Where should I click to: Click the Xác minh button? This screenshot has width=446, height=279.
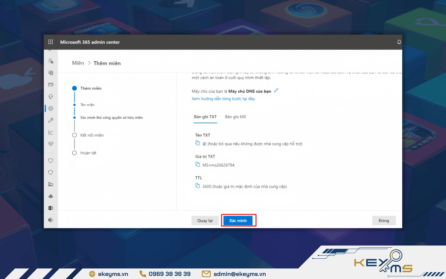238,220
